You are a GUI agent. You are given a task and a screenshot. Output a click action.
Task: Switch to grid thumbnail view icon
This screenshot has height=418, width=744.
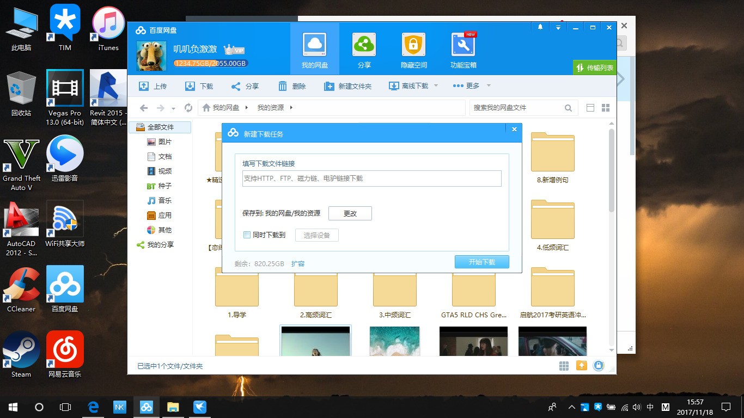(606, 108)
